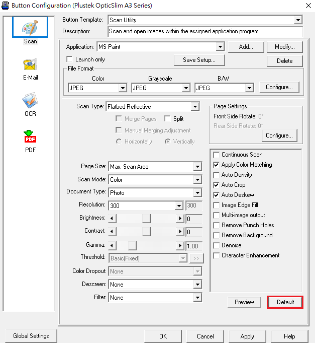Click the Default button
The image size is (315, 343).
click(285, 302)
